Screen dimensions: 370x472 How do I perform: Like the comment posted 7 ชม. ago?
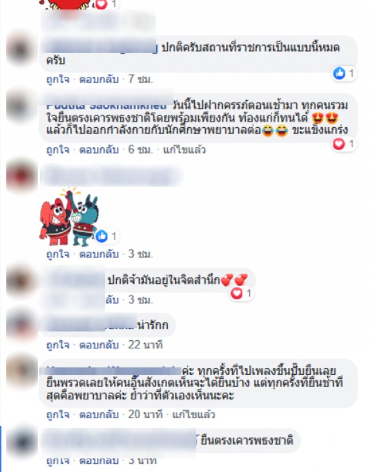pos(58,79)
